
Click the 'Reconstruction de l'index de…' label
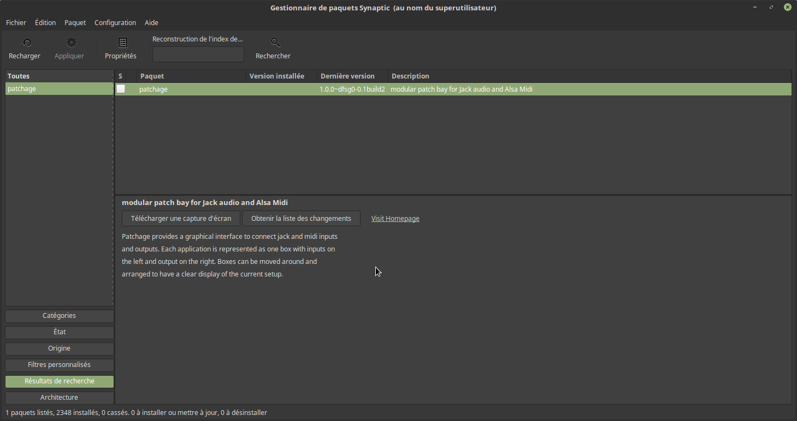[198, 39]
